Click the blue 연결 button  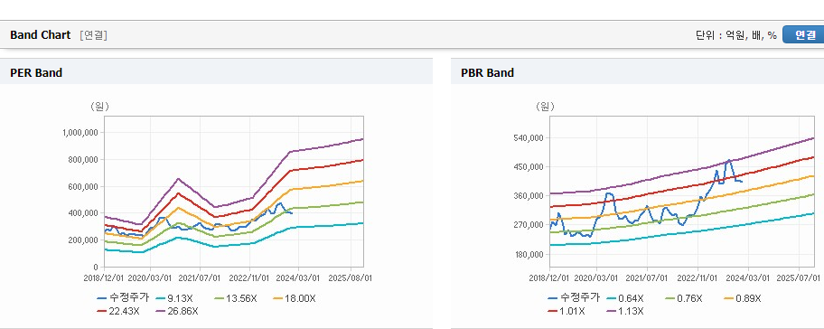[803, 34]
